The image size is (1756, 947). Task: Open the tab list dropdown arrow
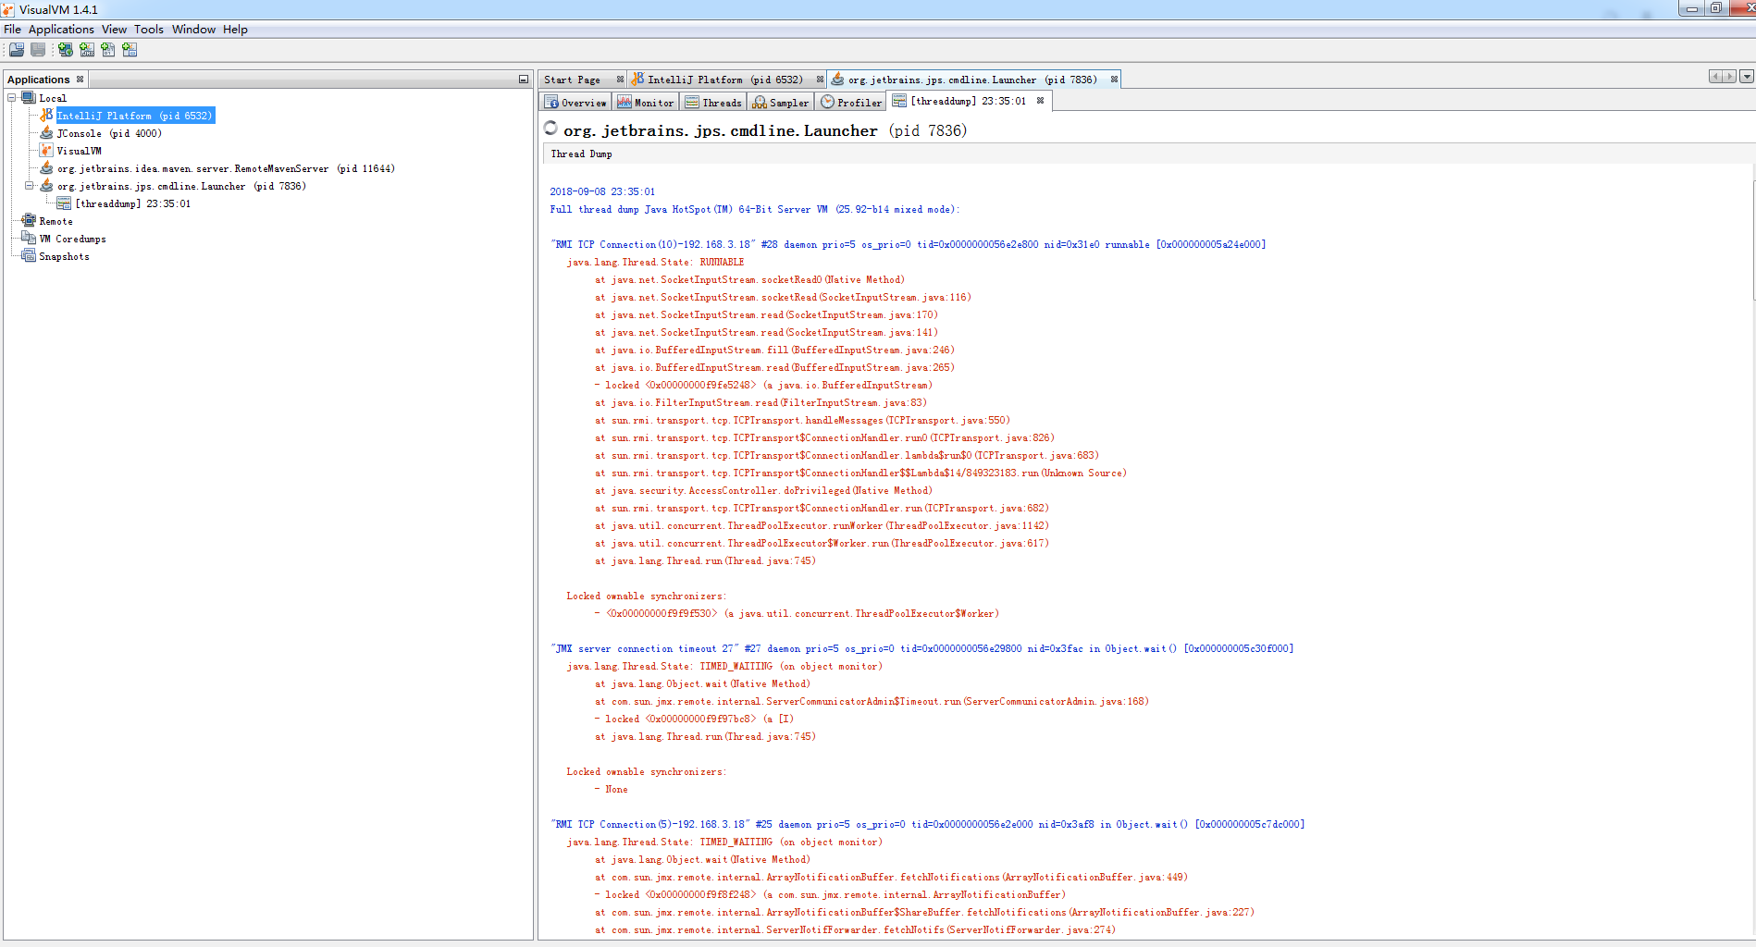coord(1747,77)
